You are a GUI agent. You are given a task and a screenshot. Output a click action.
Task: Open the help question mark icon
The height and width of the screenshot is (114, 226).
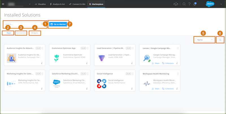coord(189,4)
